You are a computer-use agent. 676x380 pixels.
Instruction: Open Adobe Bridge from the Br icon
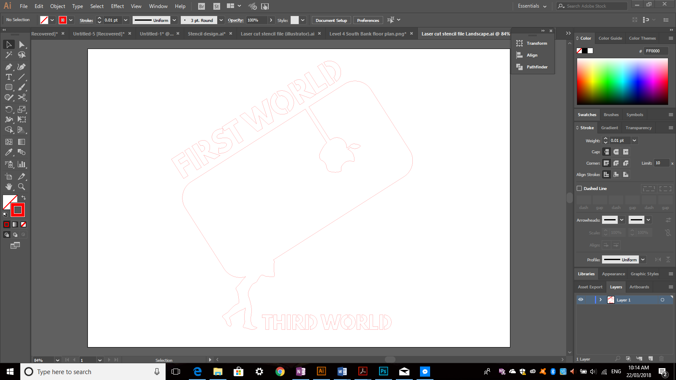202,6
